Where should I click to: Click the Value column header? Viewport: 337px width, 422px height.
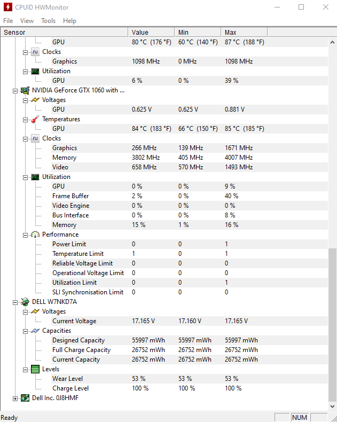pyautogui.click(x=151, y=32)
